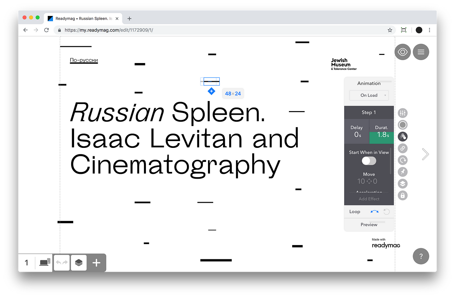Select the Animation widget icon
The height and width of the screenshot is (298, 455).
click(403, 136)
